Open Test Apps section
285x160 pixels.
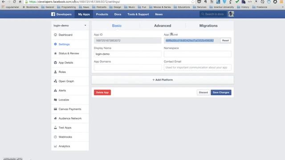click(70, 128)
